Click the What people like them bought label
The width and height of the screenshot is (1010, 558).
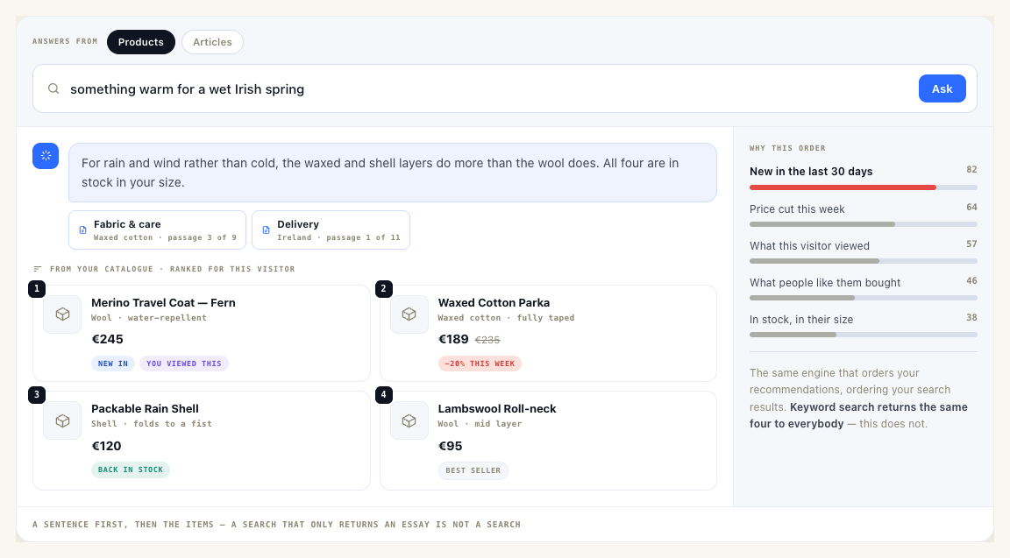[825, 283]
